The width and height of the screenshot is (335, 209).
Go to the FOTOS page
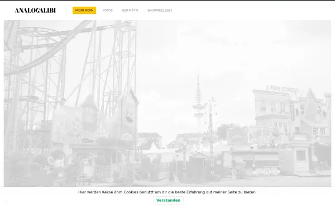pyautogui.click(x=107, y=10)
